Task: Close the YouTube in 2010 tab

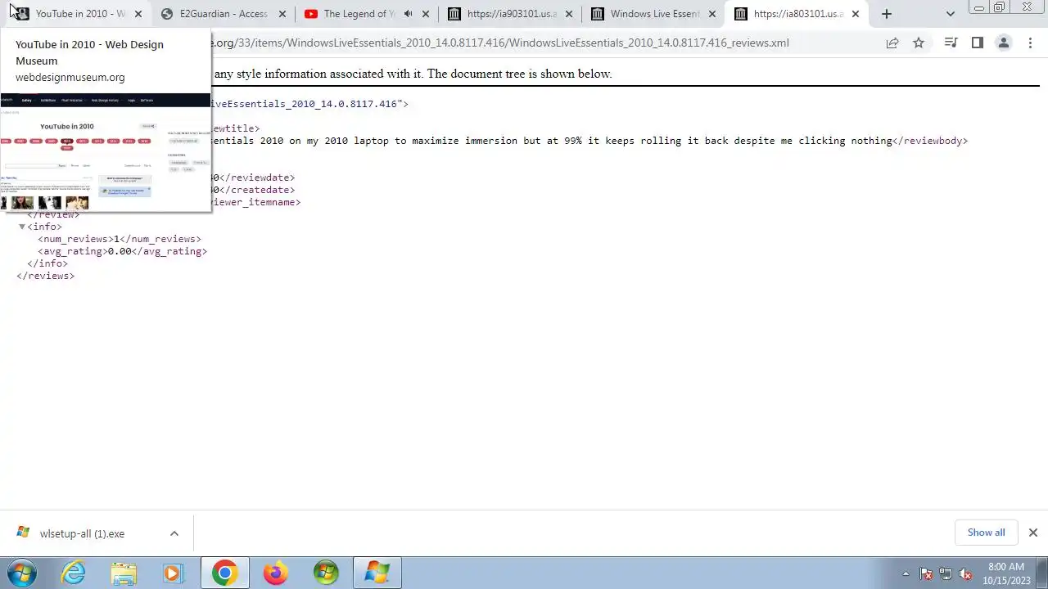Action: tap(138, 14)
